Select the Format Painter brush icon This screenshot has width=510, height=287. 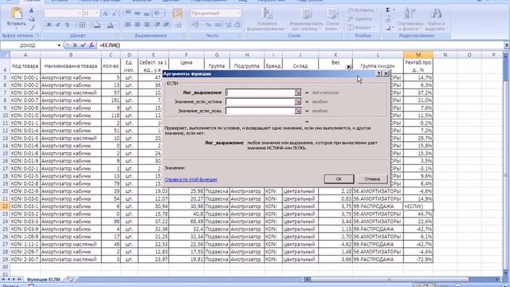point(32,27)
